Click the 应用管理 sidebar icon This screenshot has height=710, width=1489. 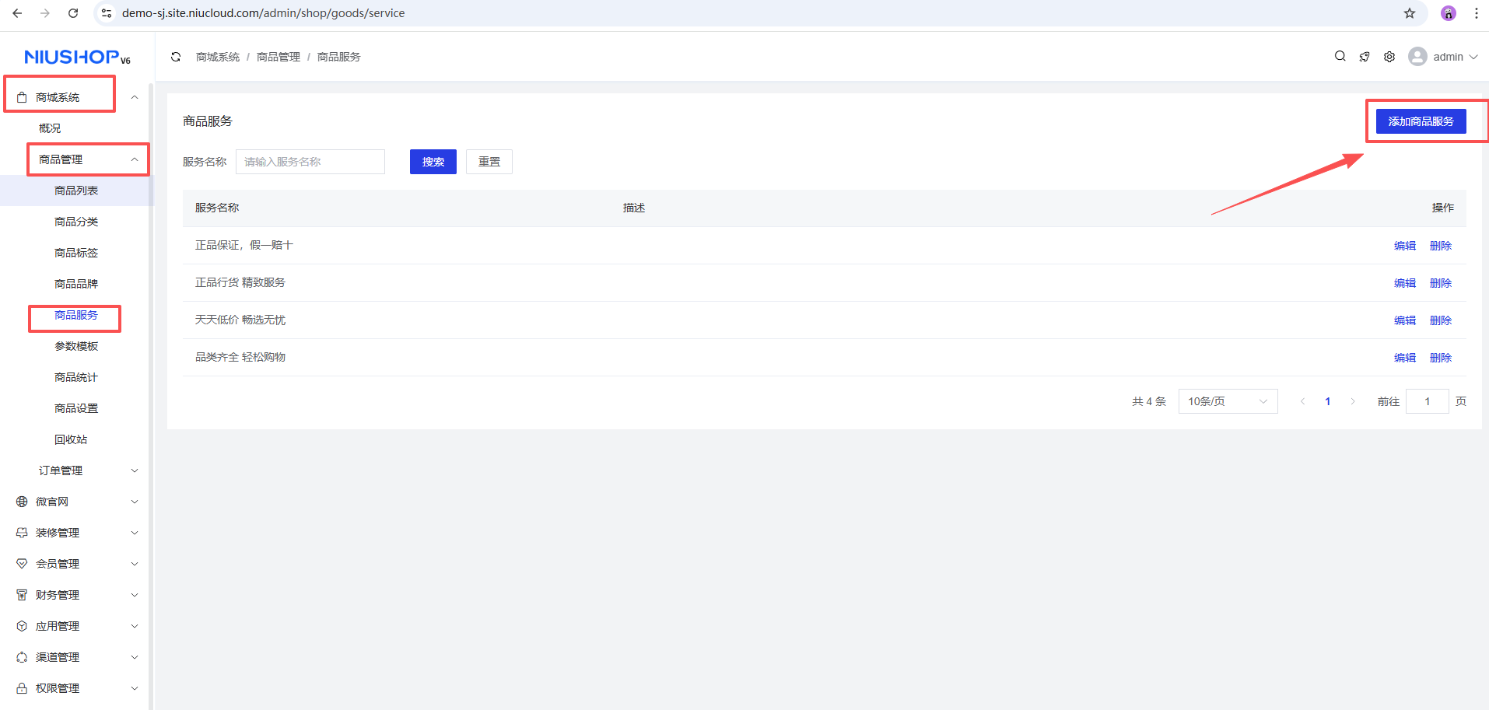22,626
